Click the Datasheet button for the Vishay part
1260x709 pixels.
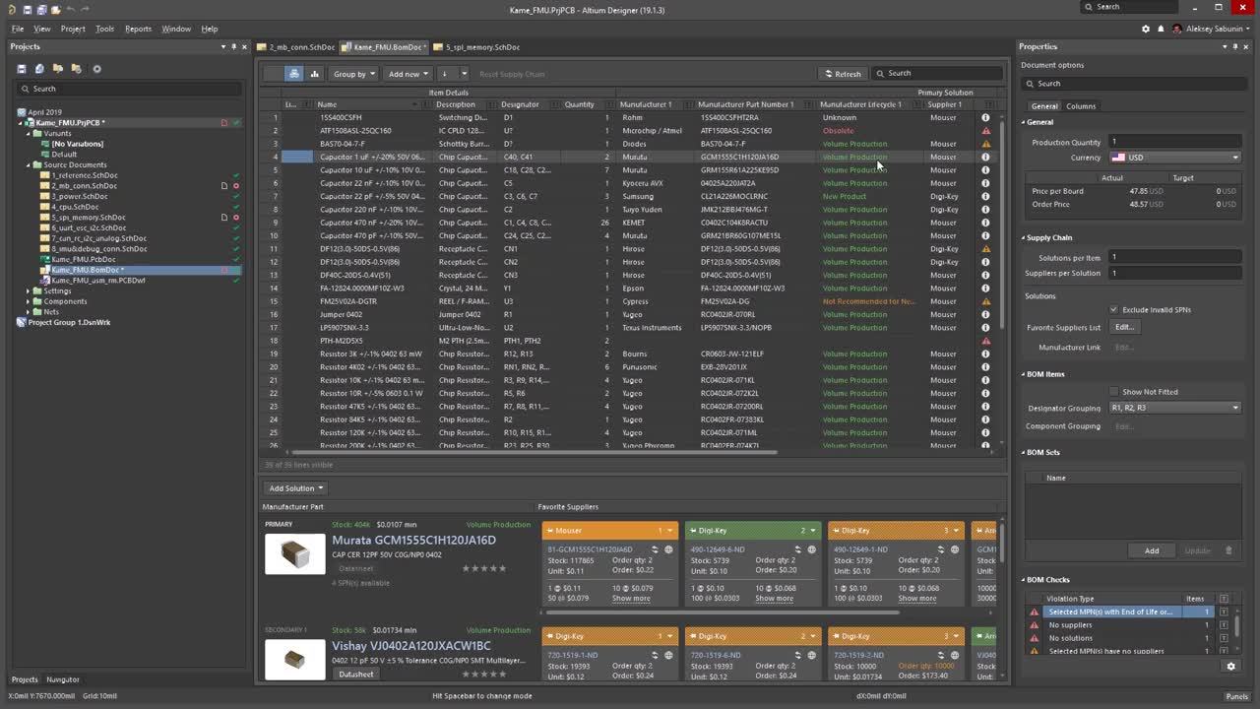(355, 675)
